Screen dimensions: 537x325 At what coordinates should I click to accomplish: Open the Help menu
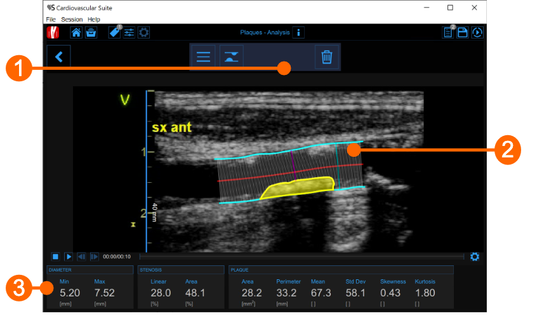[94, 20]
